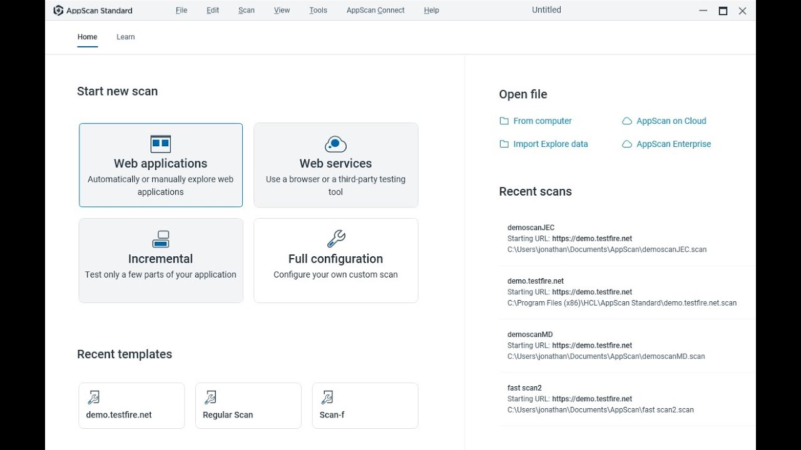
Task: Open the View menu
Action: tap(282, 10)
